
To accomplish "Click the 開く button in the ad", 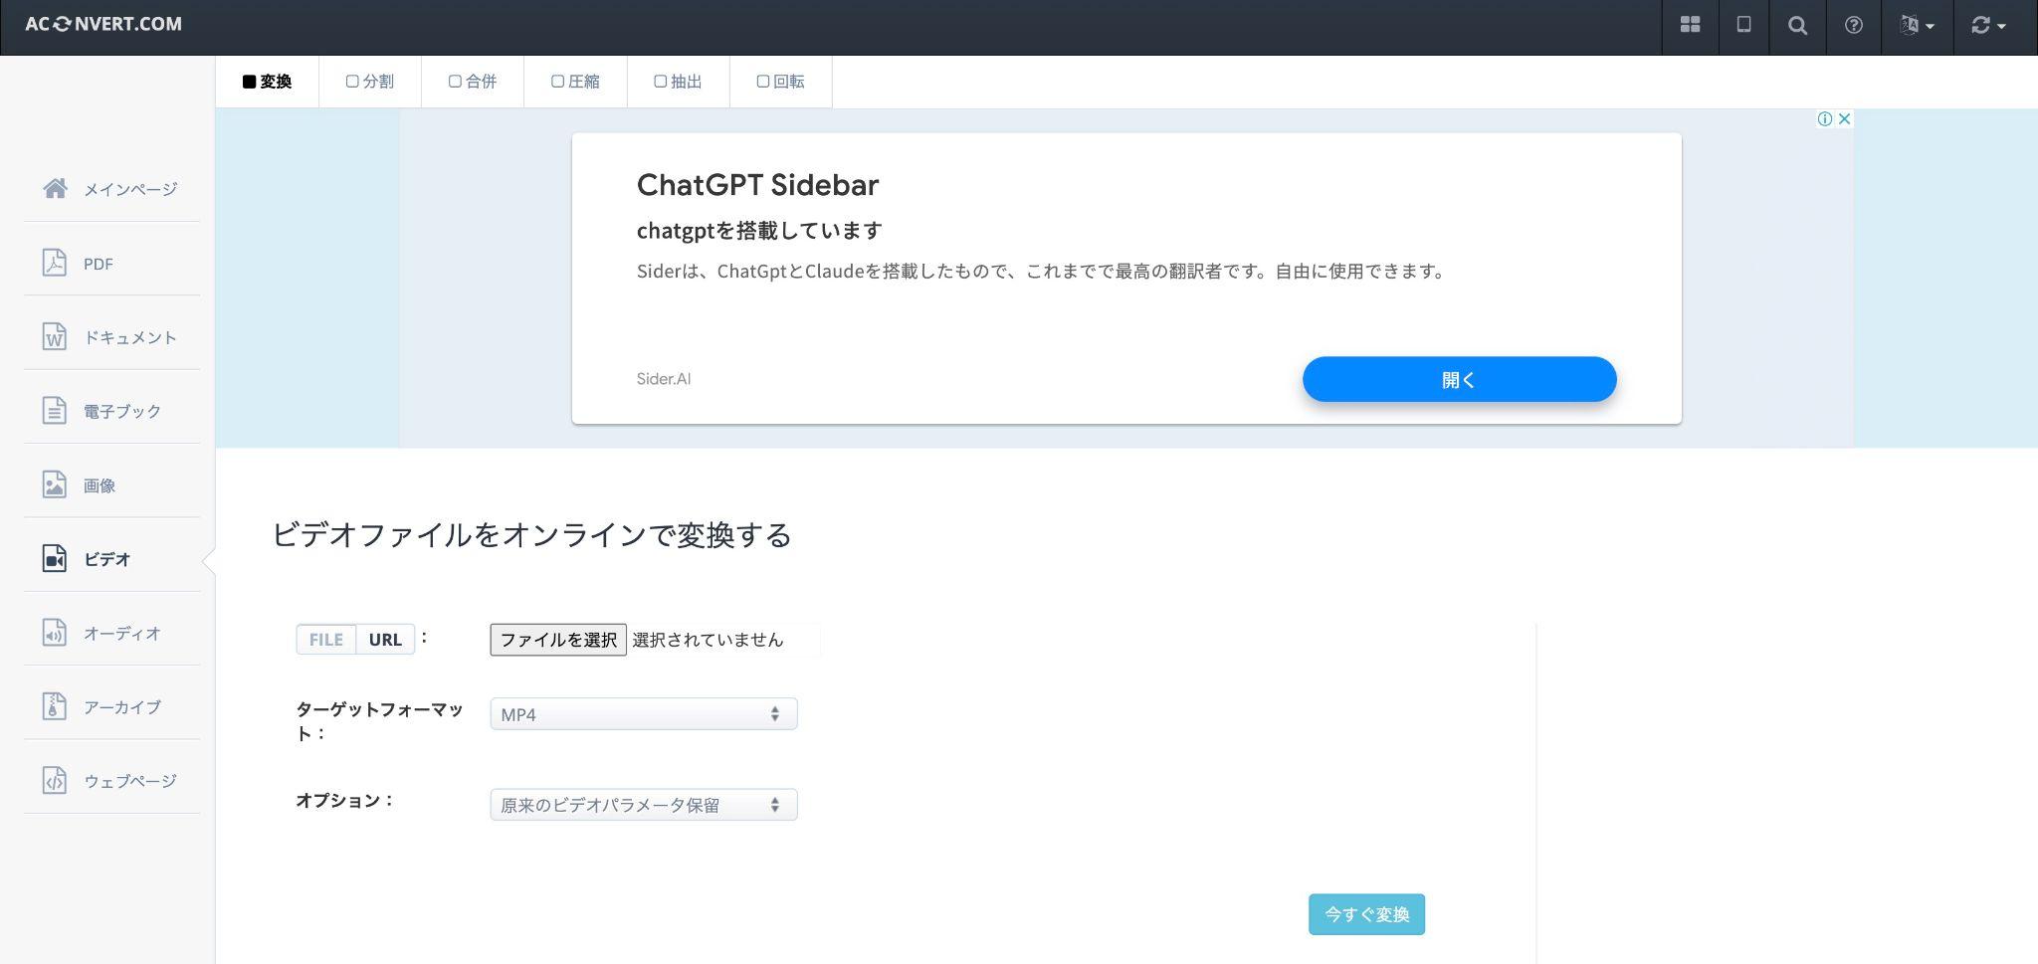I will [1459, 379].
